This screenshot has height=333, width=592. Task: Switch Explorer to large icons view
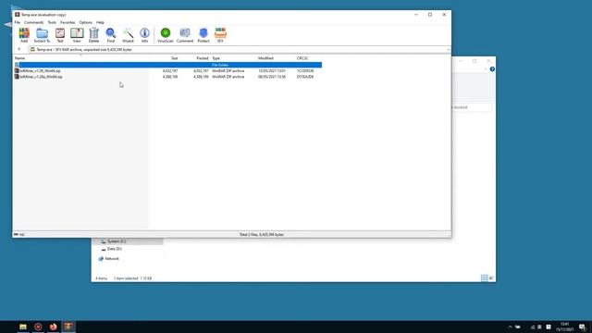[491, 278]
